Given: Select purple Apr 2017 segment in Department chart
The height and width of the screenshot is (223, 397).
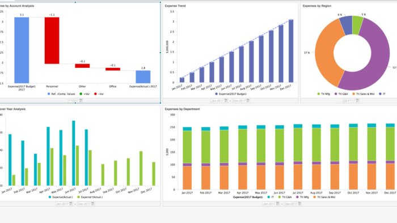Looking at the screenshot, I should (243, 164).
